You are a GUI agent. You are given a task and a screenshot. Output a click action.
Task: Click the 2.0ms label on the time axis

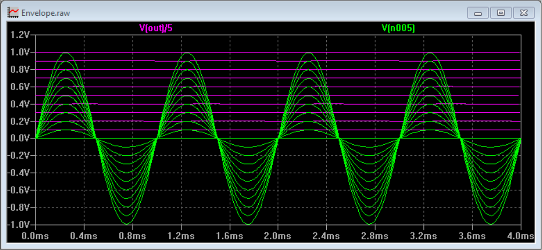(278, 236)
